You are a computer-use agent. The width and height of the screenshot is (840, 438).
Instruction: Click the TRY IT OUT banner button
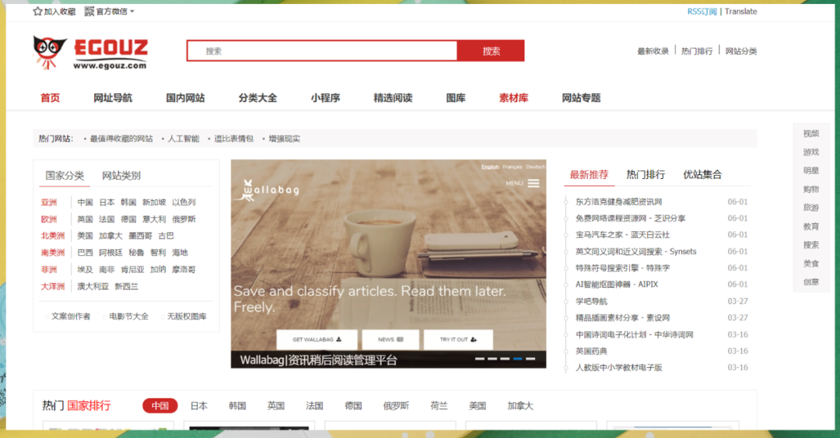pyautogui.click(x=458, y=339)
